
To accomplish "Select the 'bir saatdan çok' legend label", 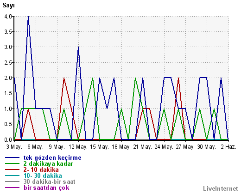I will point(46,188).
